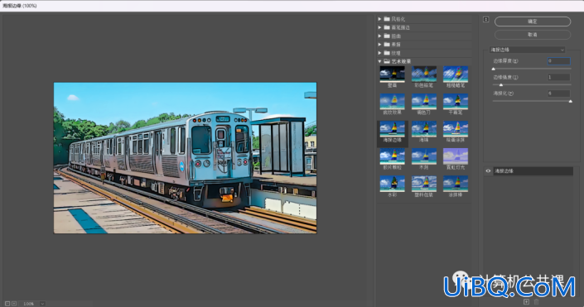584x307 pixels.
Task: Select the 壁画 (Fresco) filter thumbnail
Action: 392,74
